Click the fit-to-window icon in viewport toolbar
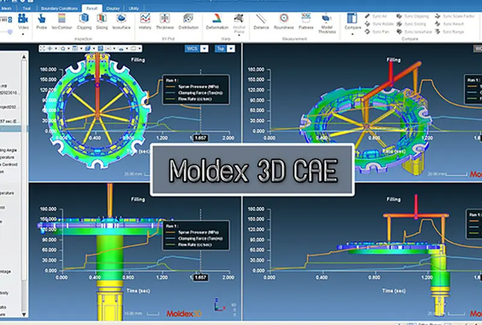The height and width of the screenshot is (325, 482). coord(42,49)
